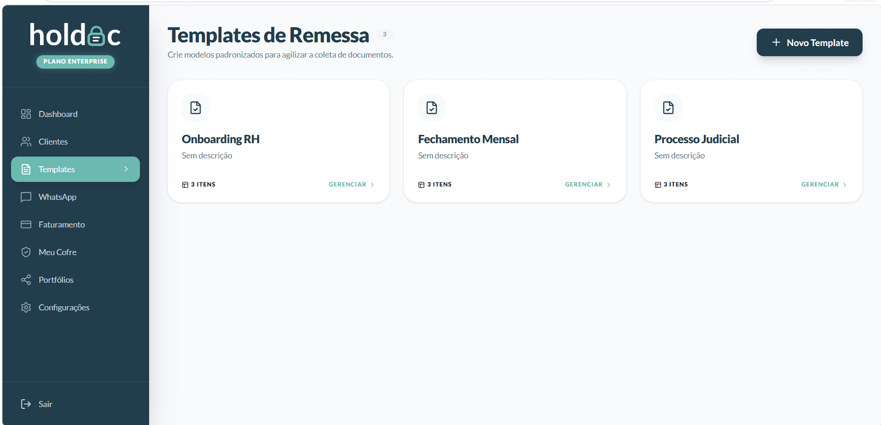881x425 pixels.
Task: Open the Portfólios menu item
Action: pyautogui.click(x=75, y=280)
